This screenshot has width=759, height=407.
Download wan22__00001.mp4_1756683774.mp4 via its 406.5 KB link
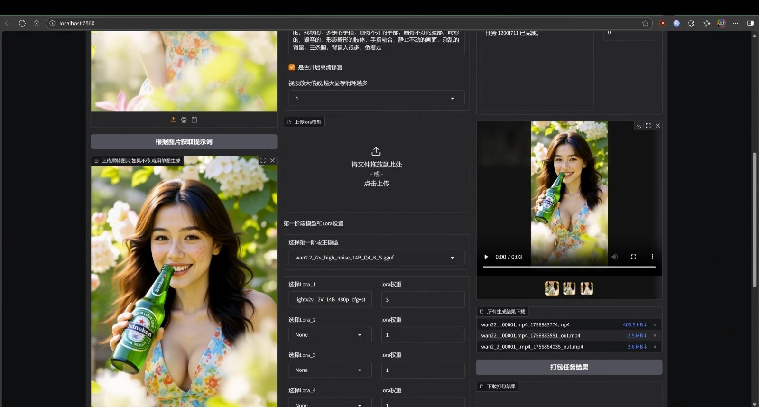point(634,325)
